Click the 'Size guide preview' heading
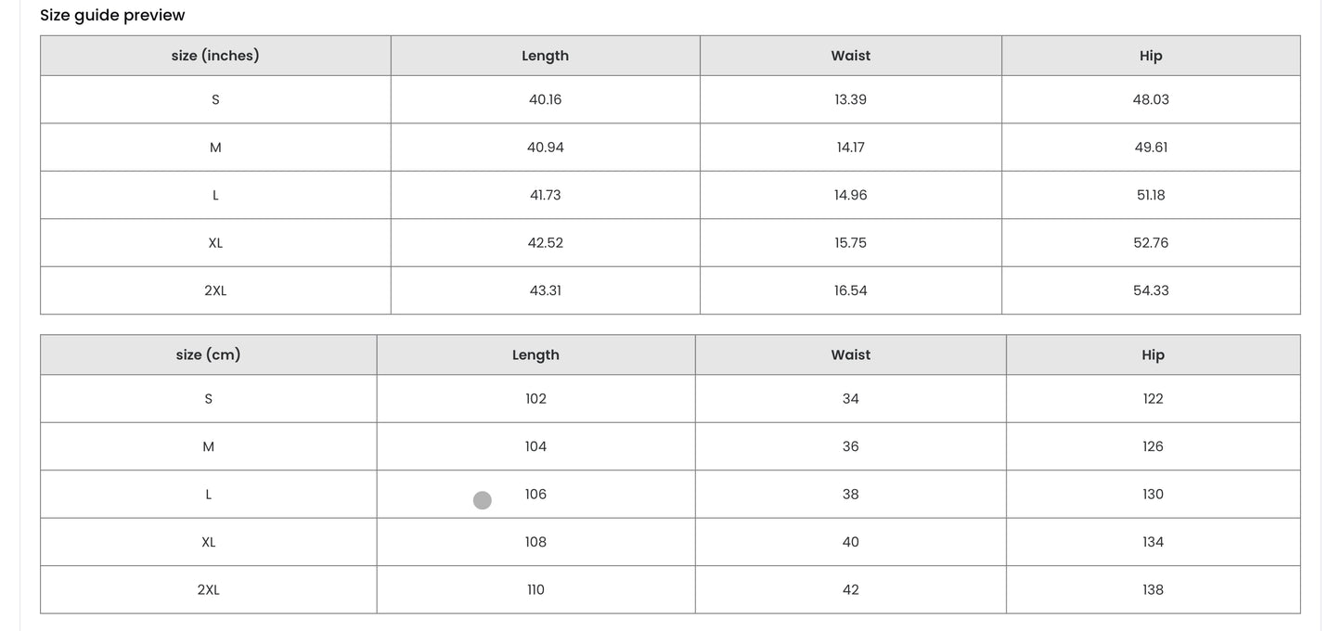This screenshot has width=1341, height=631. 112,15
